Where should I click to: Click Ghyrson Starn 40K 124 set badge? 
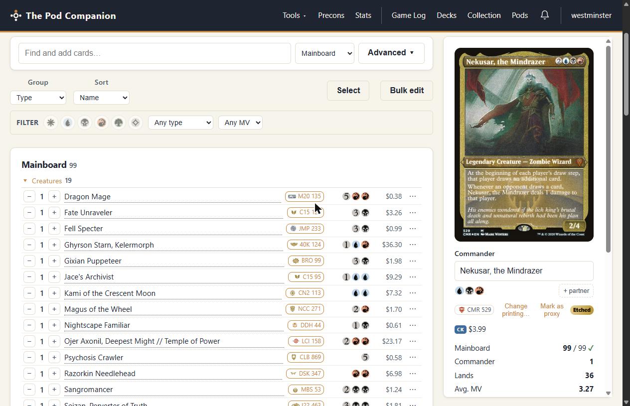[306, 245]
